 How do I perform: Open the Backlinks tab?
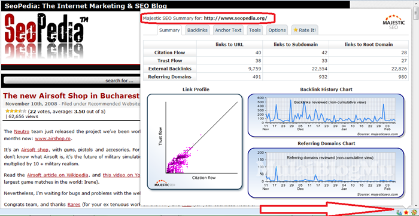[x=198, y=30]
